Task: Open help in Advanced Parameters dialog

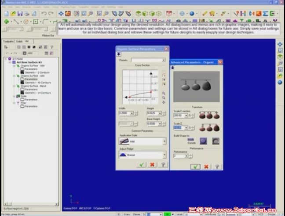Action: click(x=217, y=166)
